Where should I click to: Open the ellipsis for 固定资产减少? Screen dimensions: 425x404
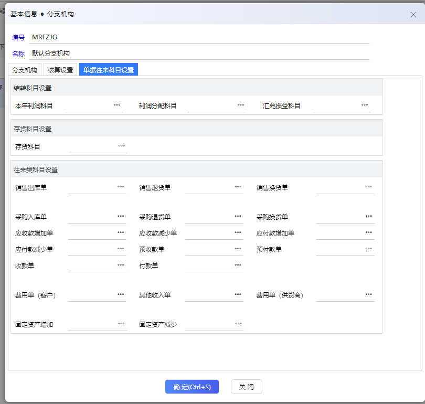click(238, 324)
